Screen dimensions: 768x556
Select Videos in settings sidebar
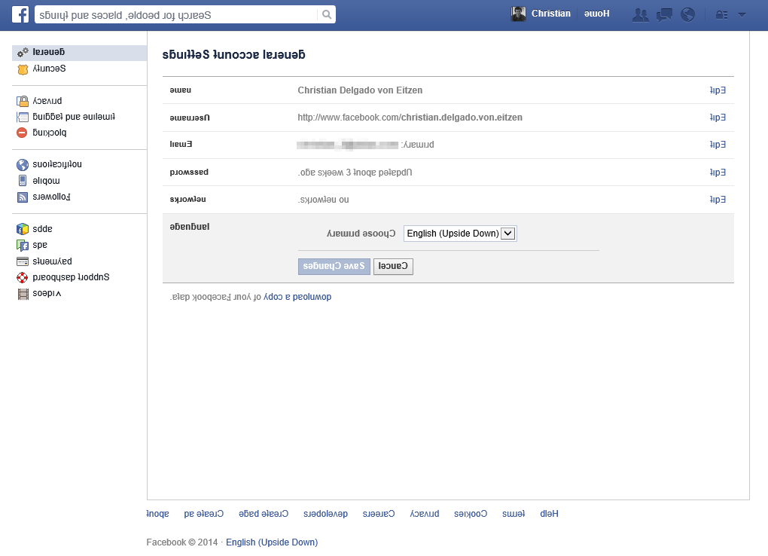pos(47,293)
